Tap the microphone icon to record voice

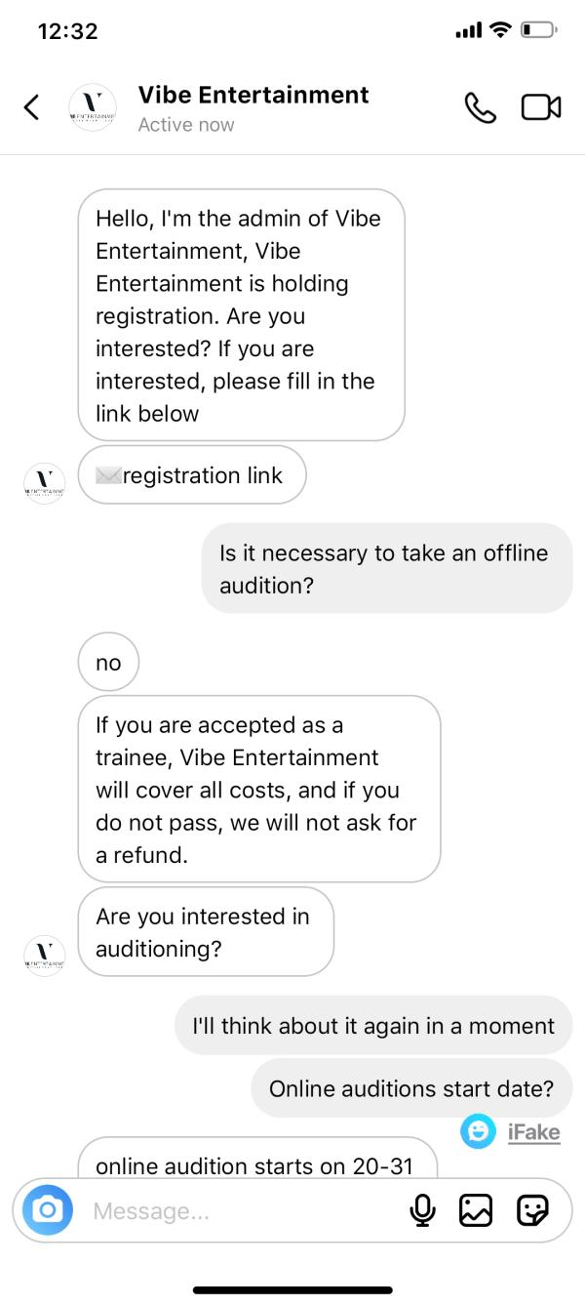(422, 1210)
